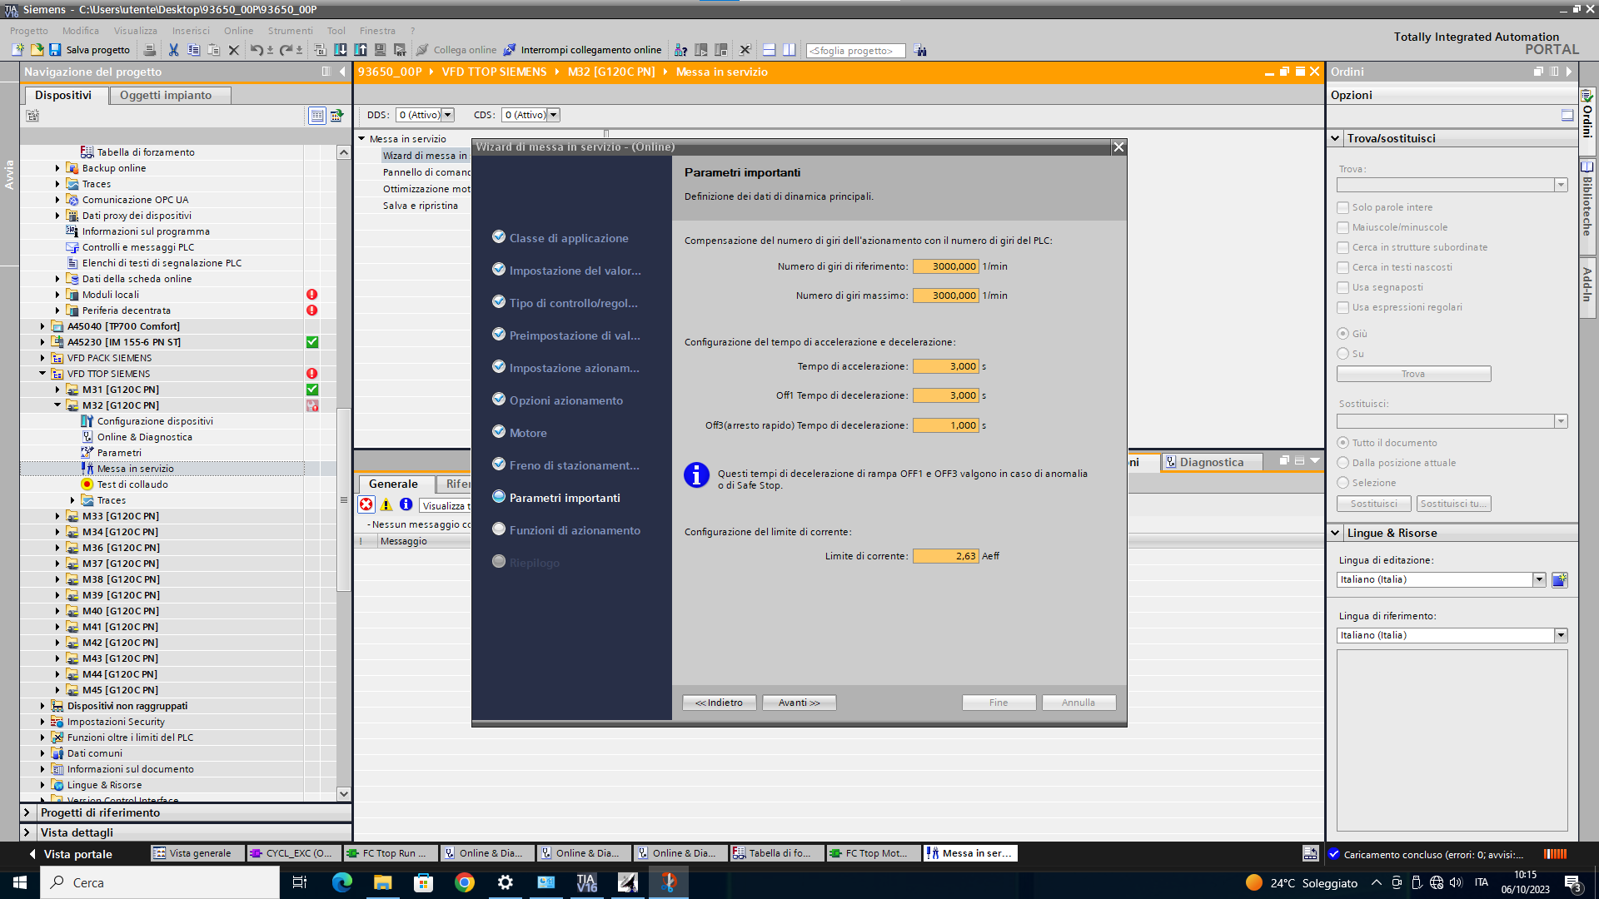
Task: Open Test di collaudo tree item
Action: (x=132, y=484)
